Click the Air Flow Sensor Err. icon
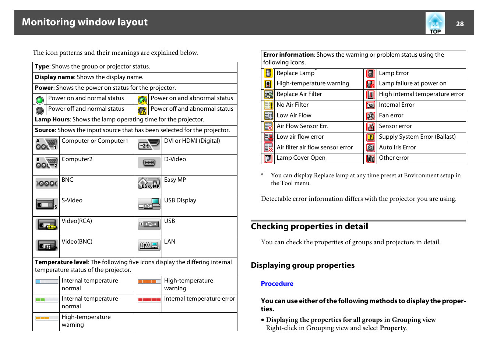Image resolution: width=497 pixels, height=351 pixels. [268, 127]
